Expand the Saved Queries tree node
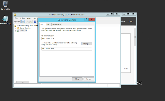165x101 pixels. (15, 28)
